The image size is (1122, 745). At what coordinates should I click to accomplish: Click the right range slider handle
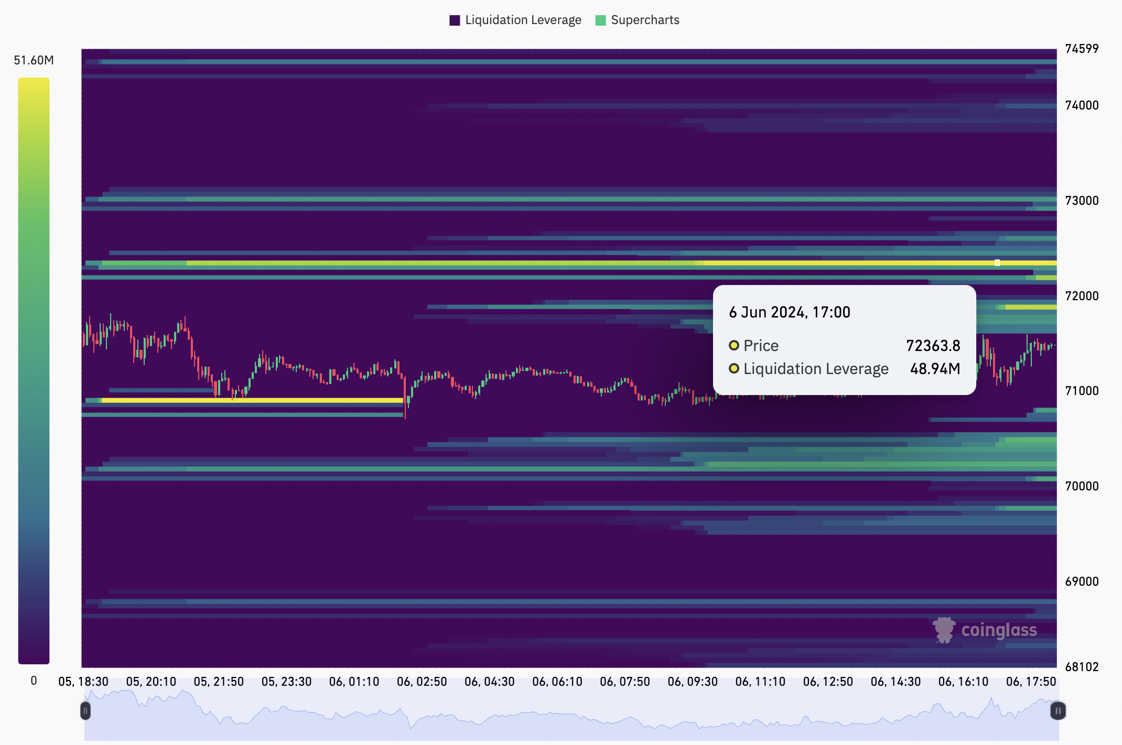click(x=1058, y=711)
